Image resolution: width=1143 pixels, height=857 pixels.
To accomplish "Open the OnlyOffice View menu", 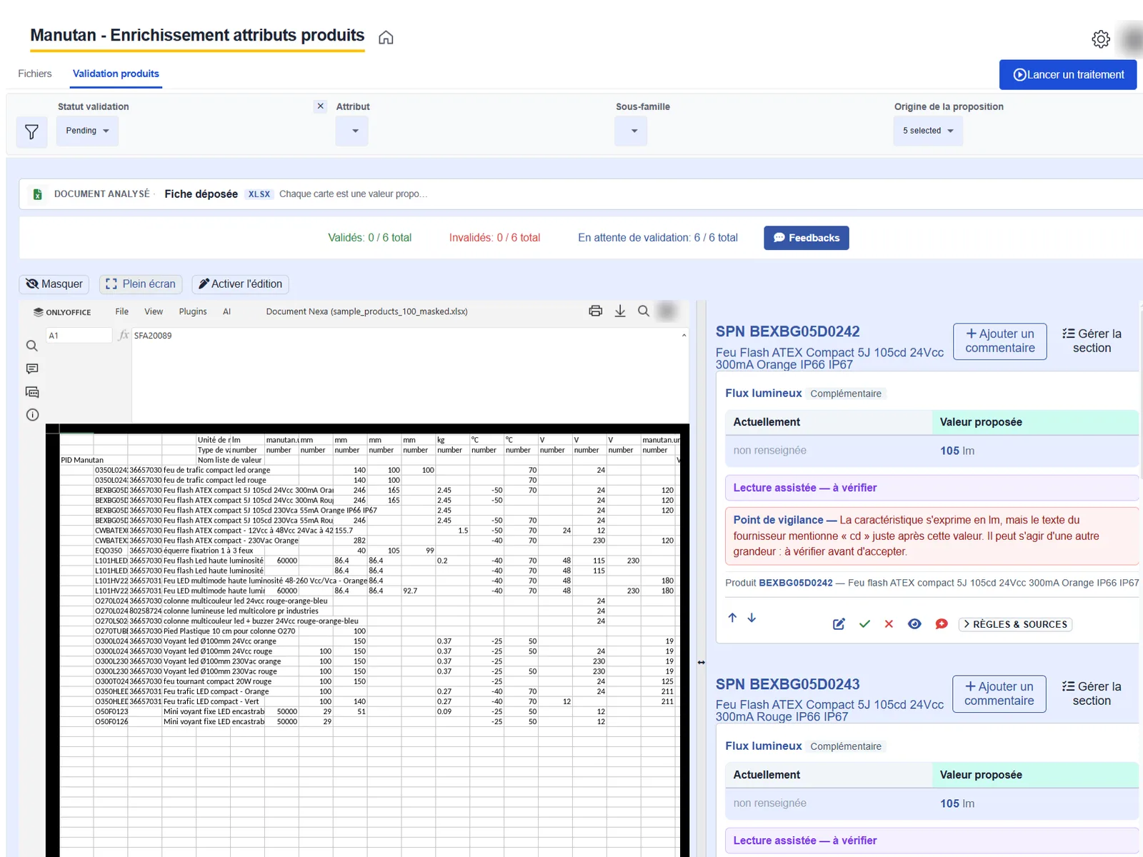I will pyautogui.click(x=154, y=311).
